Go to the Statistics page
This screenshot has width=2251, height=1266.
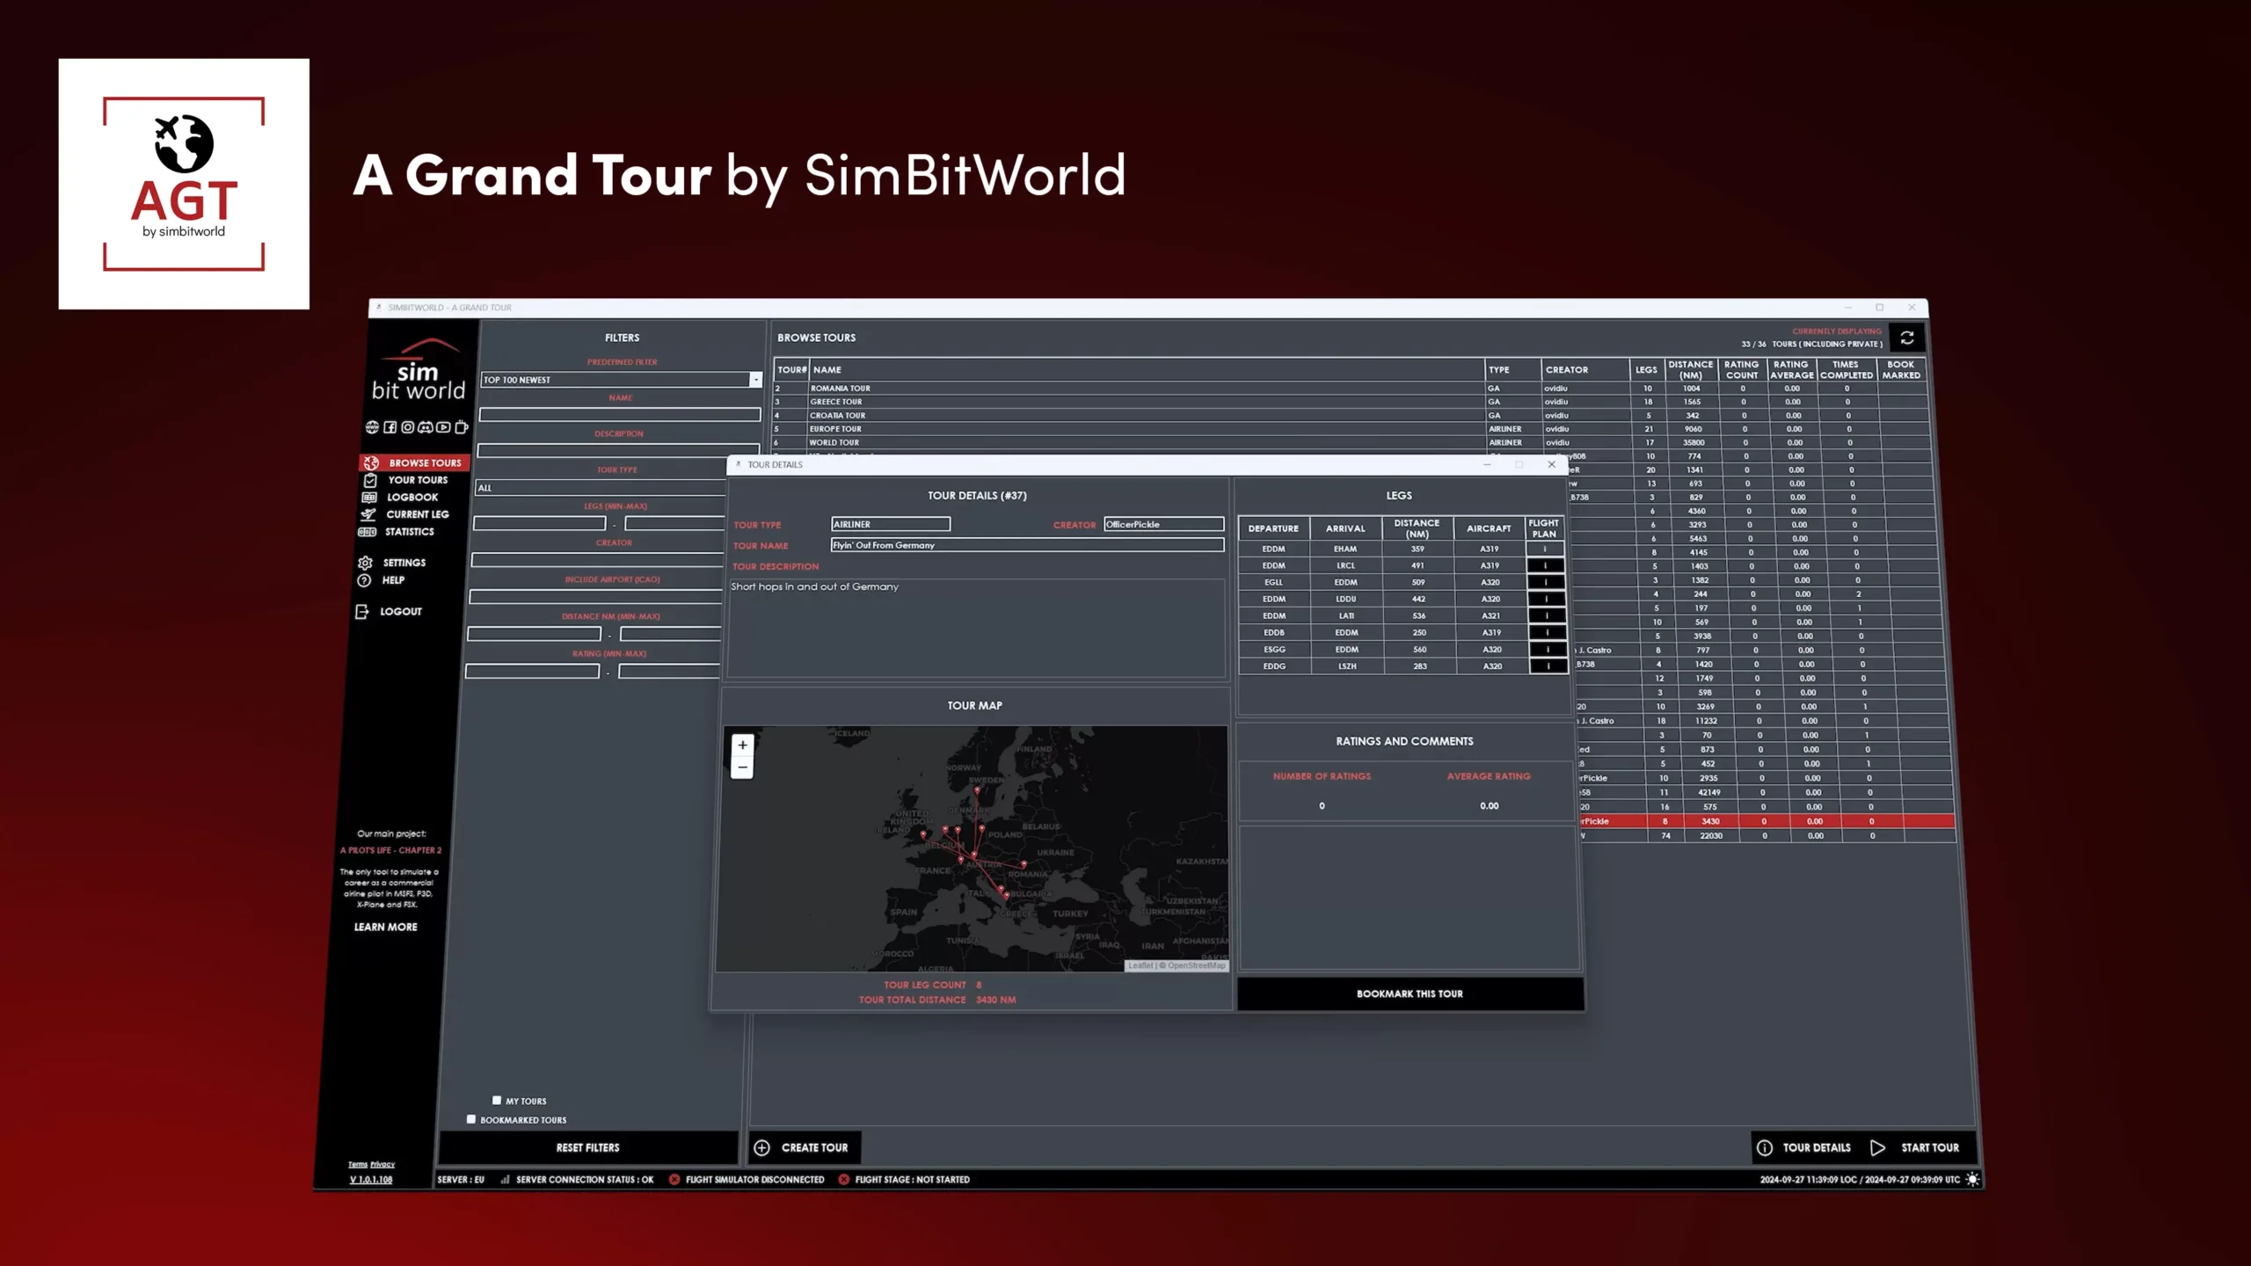[409, 532]
